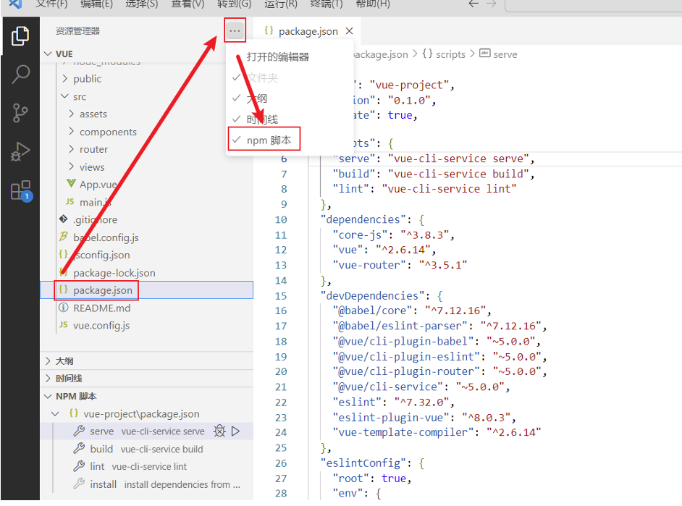The width and height of the screenshot is (682, 506).
Task: Open the Search view icon
Action: [x=20, y=75]
